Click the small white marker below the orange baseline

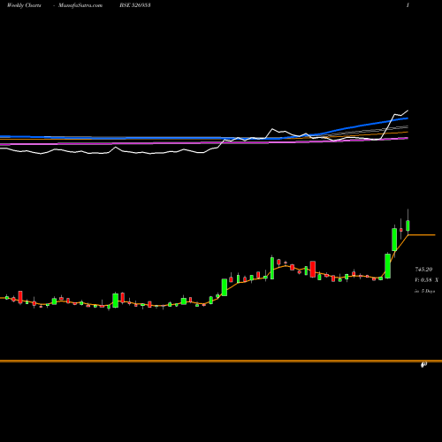click(423, 365)
